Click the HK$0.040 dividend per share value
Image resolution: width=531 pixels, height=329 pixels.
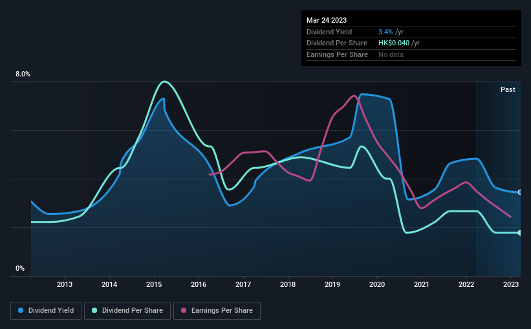[x=394, y=43]
